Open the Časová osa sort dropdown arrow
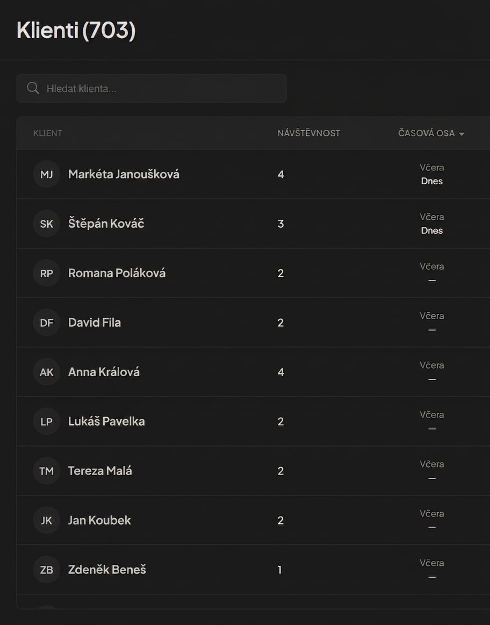The width and height of the screenshot is (490, 625). 462,134
